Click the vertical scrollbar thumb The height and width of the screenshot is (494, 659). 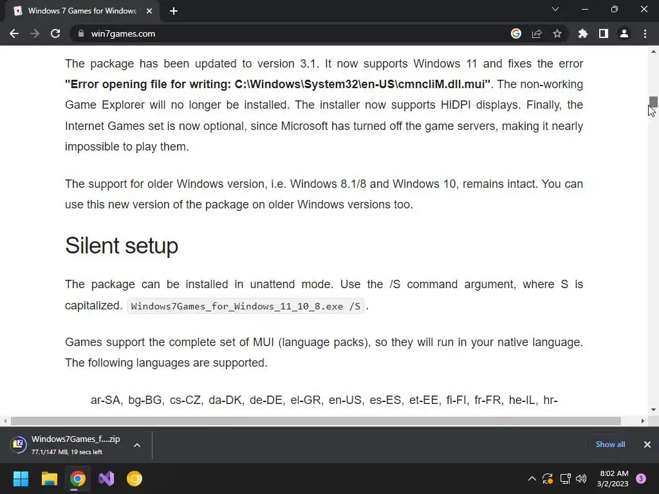653,102
